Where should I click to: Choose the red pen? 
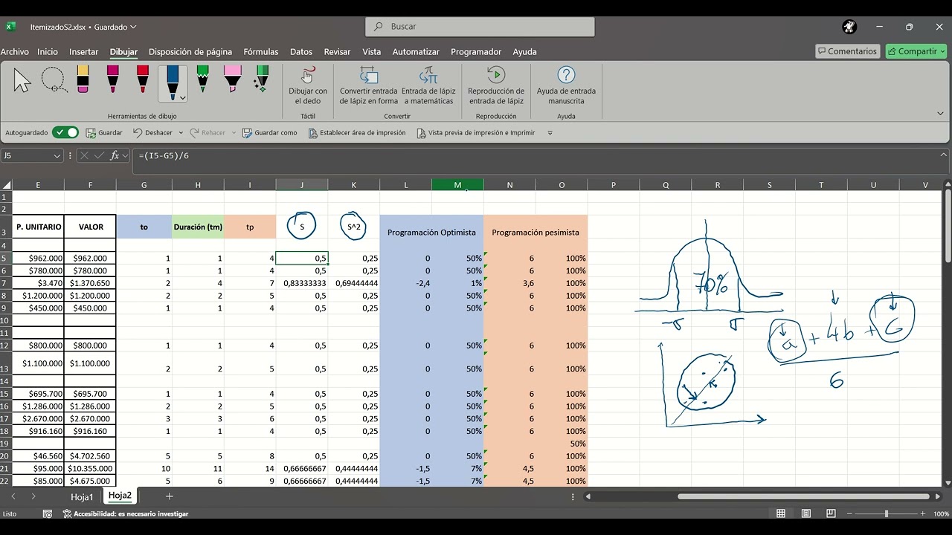click(x=142, y=80)
